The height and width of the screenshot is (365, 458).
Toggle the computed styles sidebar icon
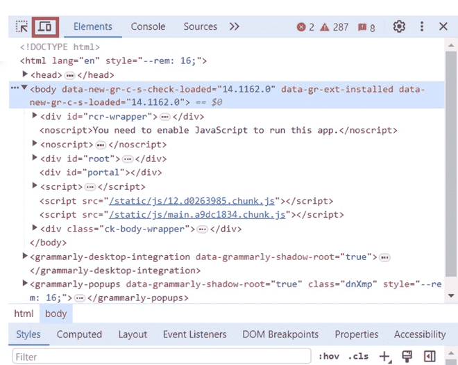430,356
